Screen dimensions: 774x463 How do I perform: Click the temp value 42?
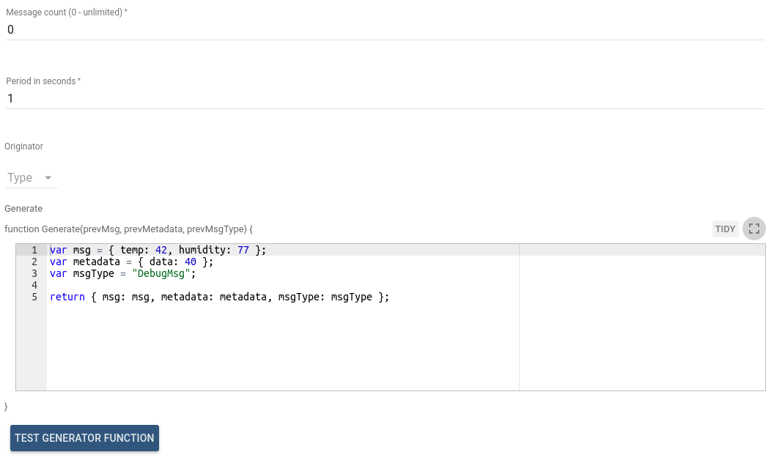tap(161, 250)
